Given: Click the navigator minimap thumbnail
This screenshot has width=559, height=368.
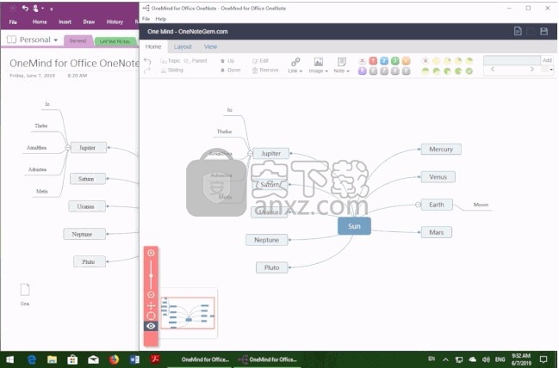Looking at the screenshot, I should [x=188, y=313].
